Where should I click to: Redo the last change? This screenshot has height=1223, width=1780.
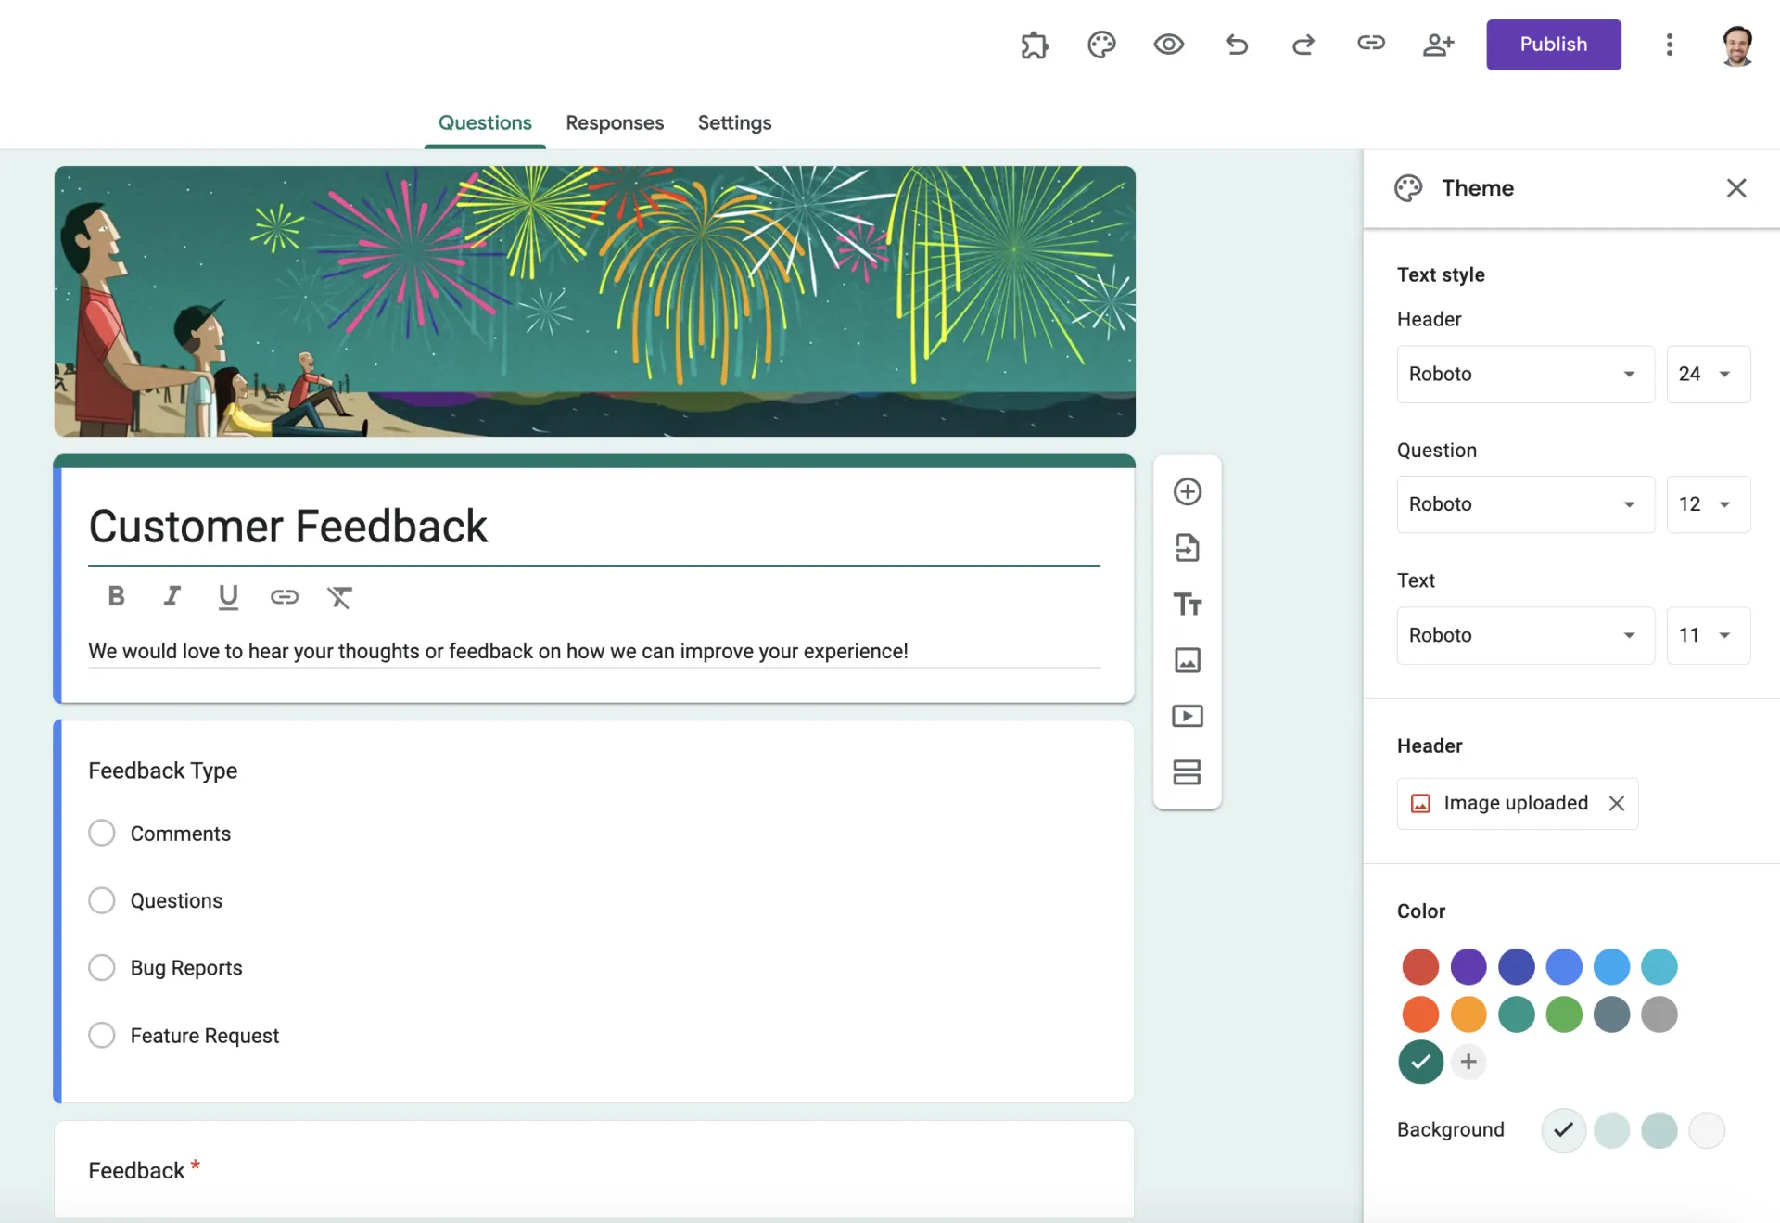click(1303, 45)
